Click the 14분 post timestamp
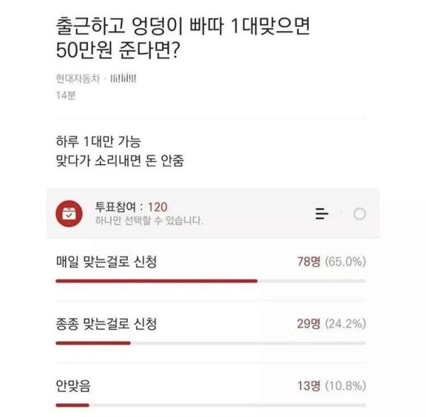 (x=66, y=95)
